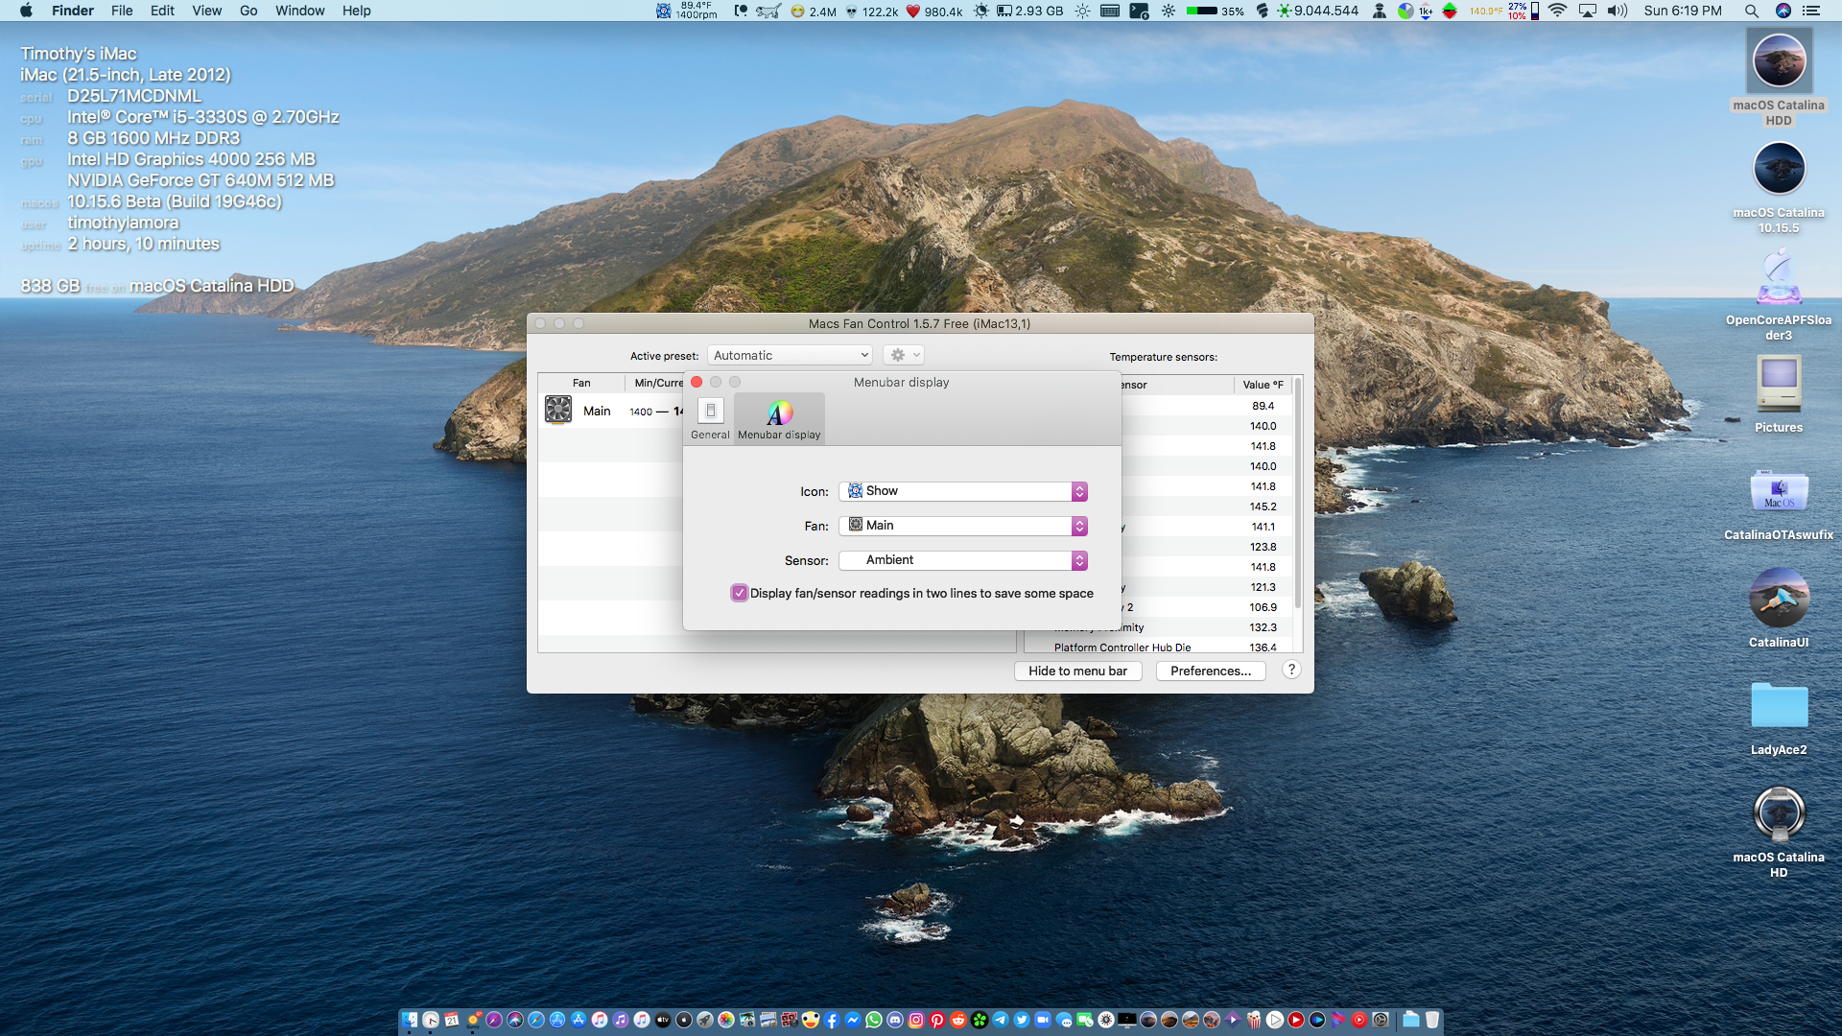The image size is (1842, 1036).
Task: Open Pinterest icon in the Dock
Action: [937, 1020]
